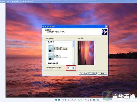Viewport: 137px width, 102px height.
Task: Go to previous image in Picture Viewer
Action: tap(56, 100)
